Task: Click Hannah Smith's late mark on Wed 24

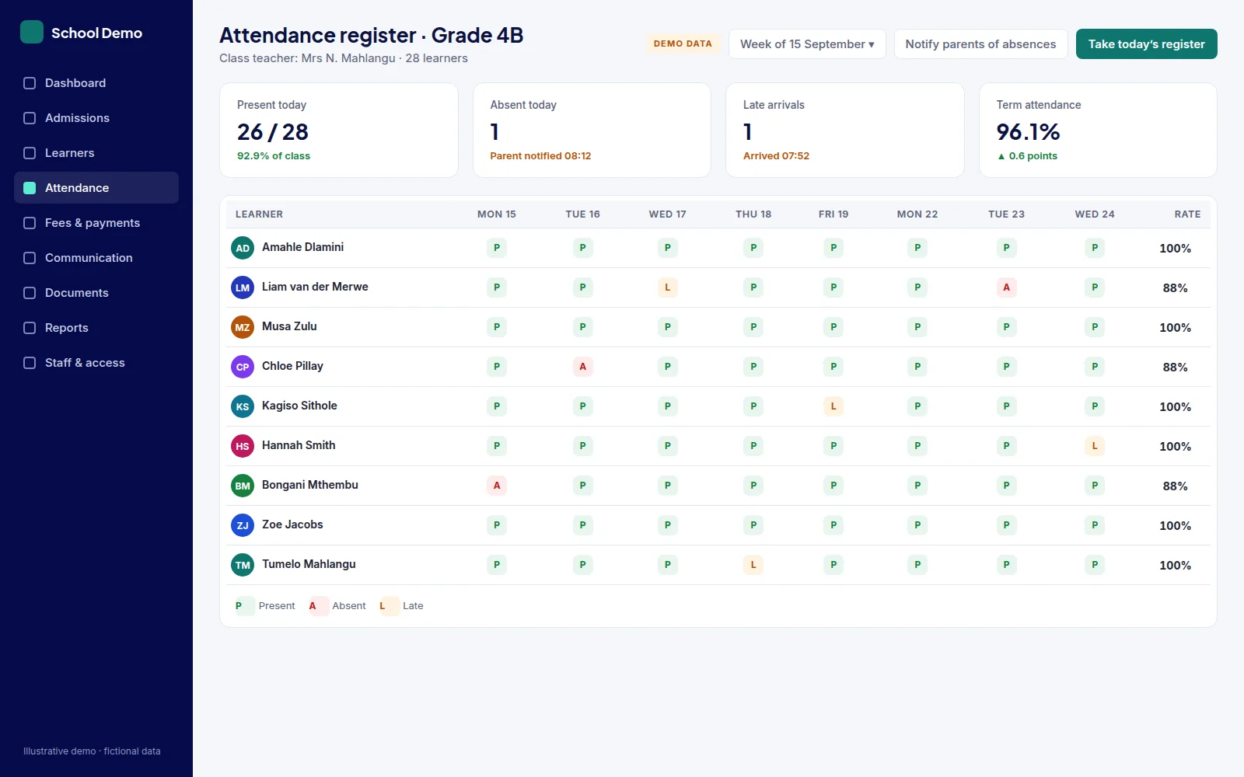Action: tap(1095, 446)
